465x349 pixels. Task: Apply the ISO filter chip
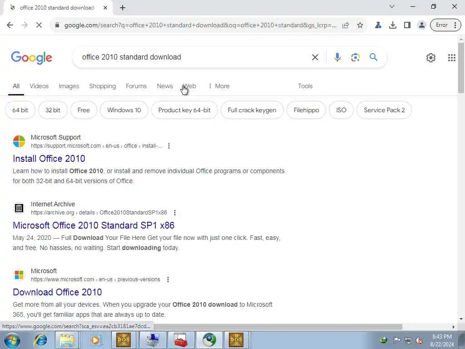coord(341,110)
